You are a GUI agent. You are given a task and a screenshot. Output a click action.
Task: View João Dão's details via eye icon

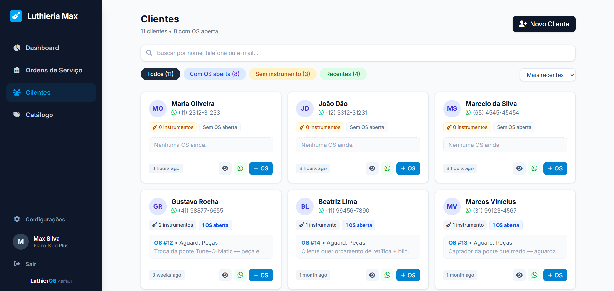(372, 168)
